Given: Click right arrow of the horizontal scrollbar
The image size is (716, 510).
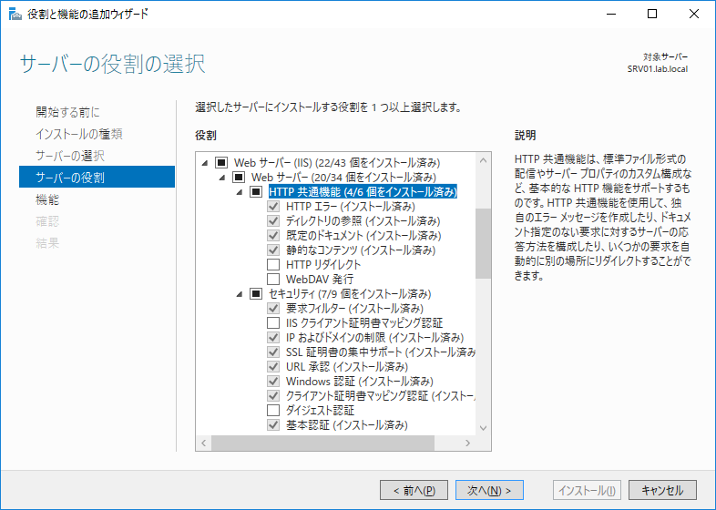Looking at the screenshot, I should click(467, 443).
